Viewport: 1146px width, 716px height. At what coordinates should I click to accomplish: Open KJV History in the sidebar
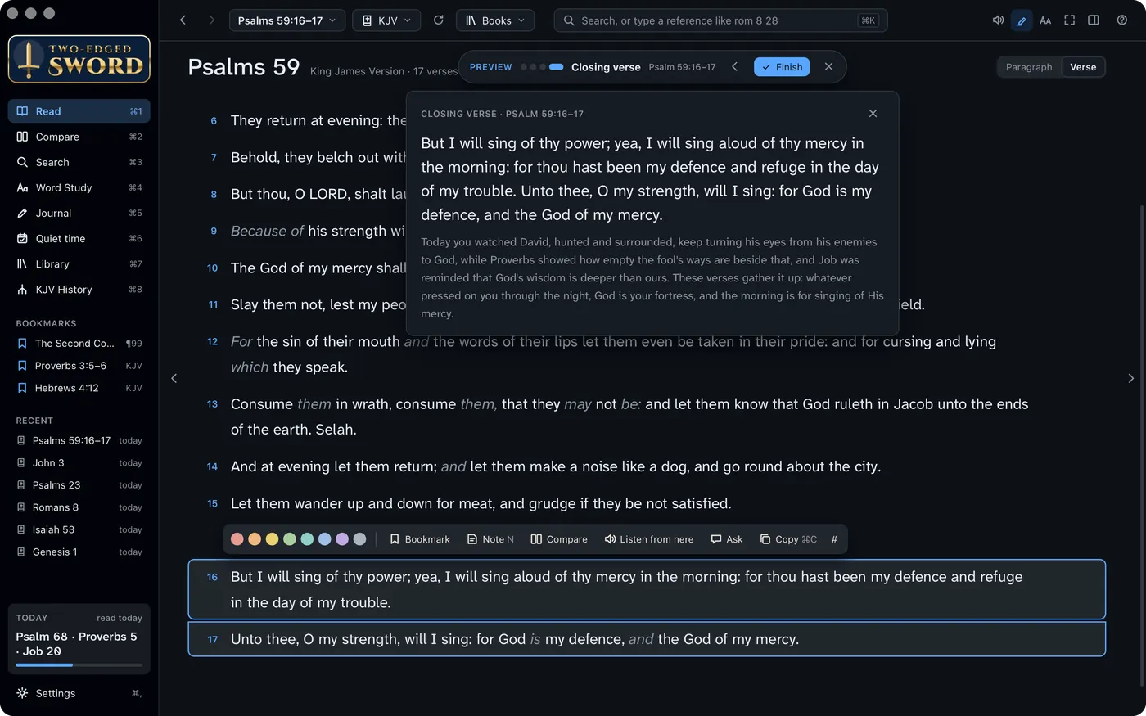point(79,290)
